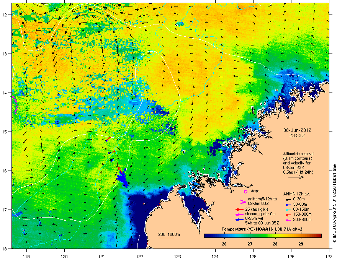Click the '150-300m' depth label
The width and height of the screenshot is (337, 260).
[x=302, y=214]
